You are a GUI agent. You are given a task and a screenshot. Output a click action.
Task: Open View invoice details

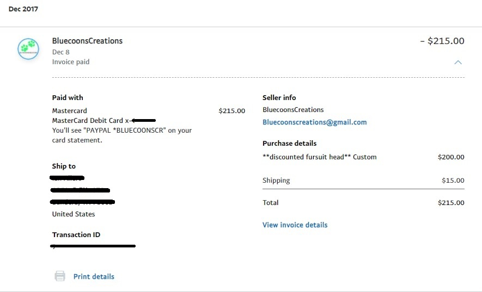[295, 225]
